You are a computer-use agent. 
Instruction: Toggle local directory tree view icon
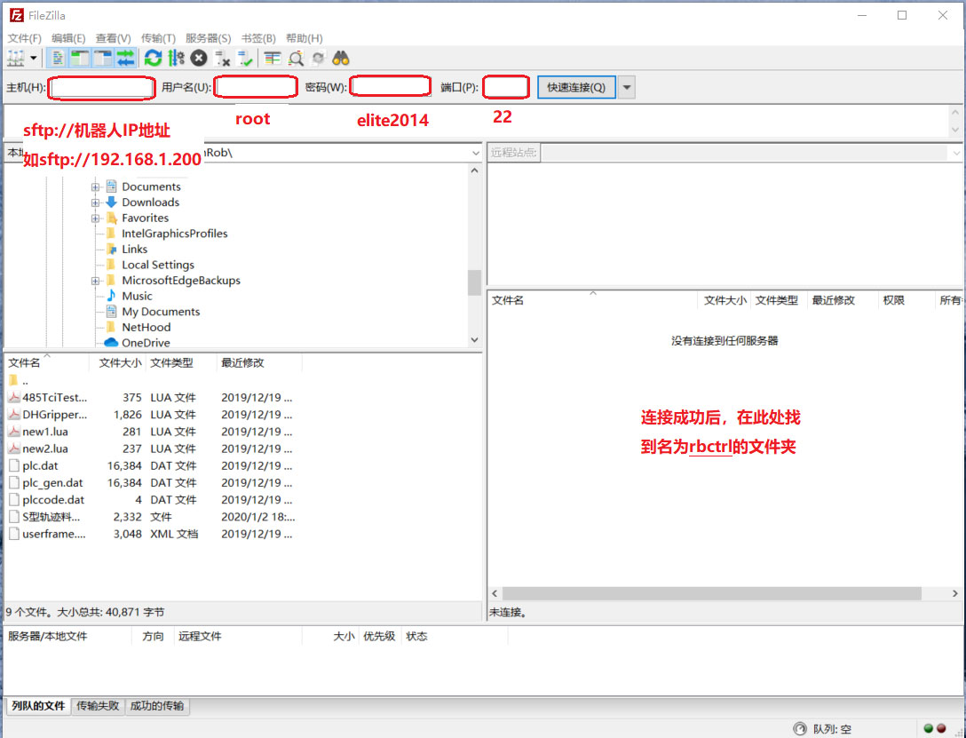pos(81,59)
